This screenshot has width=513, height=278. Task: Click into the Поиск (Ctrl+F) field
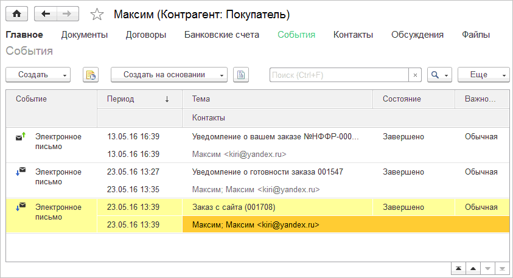coord(338,75)
